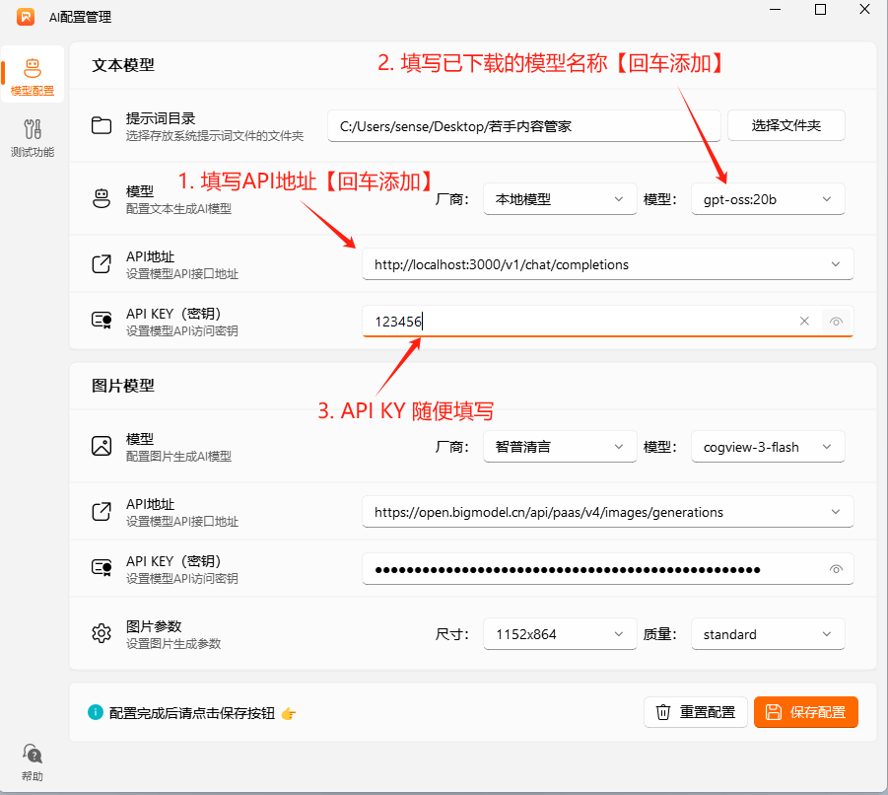The height and width of the screenshot is (795, 888).
Task: Open the cogview-3-flash model dropdown
Action: click(x=768, y=447)
